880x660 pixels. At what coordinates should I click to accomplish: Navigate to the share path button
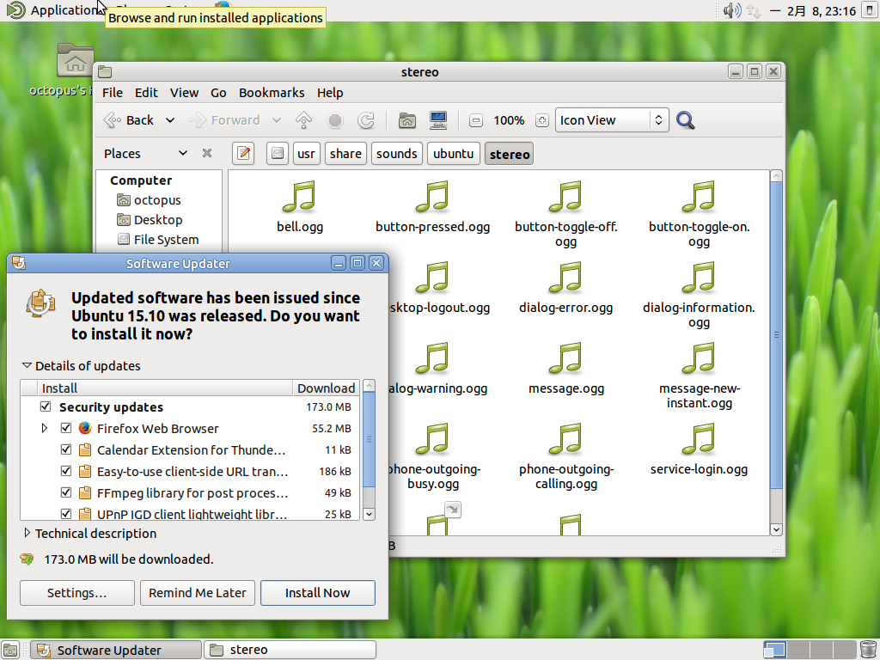(x=345, y=153)
